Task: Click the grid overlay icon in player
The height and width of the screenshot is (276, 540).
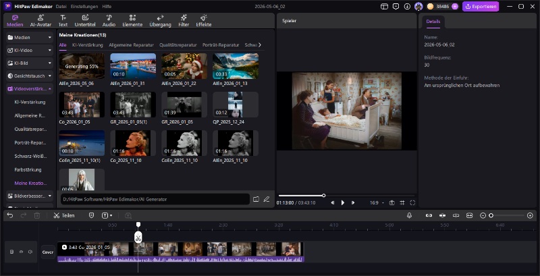Action: click(x=402, y=202)
